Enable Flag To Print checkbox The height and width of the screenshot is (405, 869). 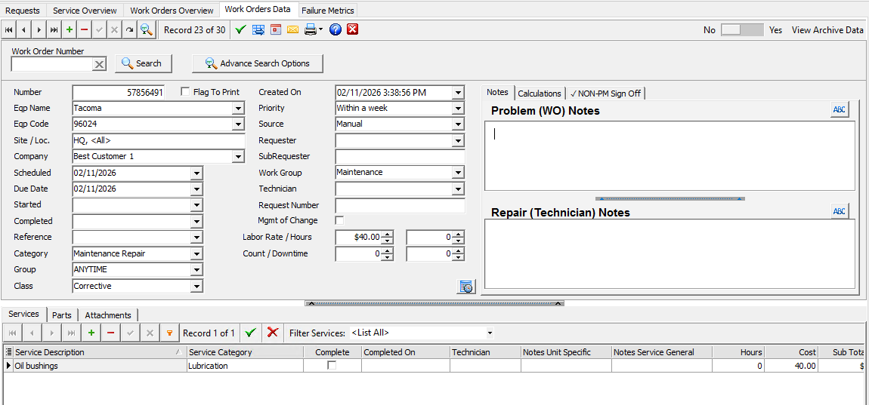click(x=185, y=92)
